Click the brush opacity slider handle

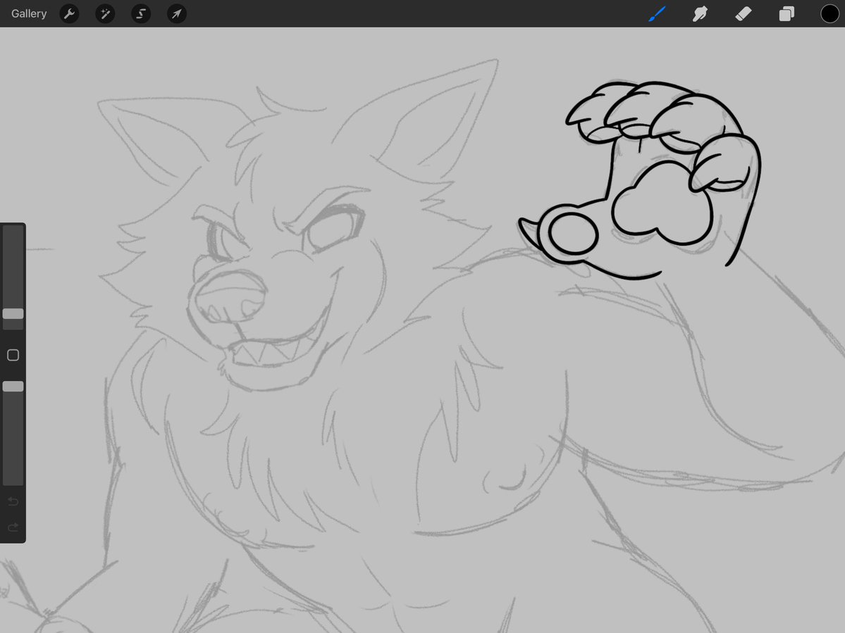[13, 386]
